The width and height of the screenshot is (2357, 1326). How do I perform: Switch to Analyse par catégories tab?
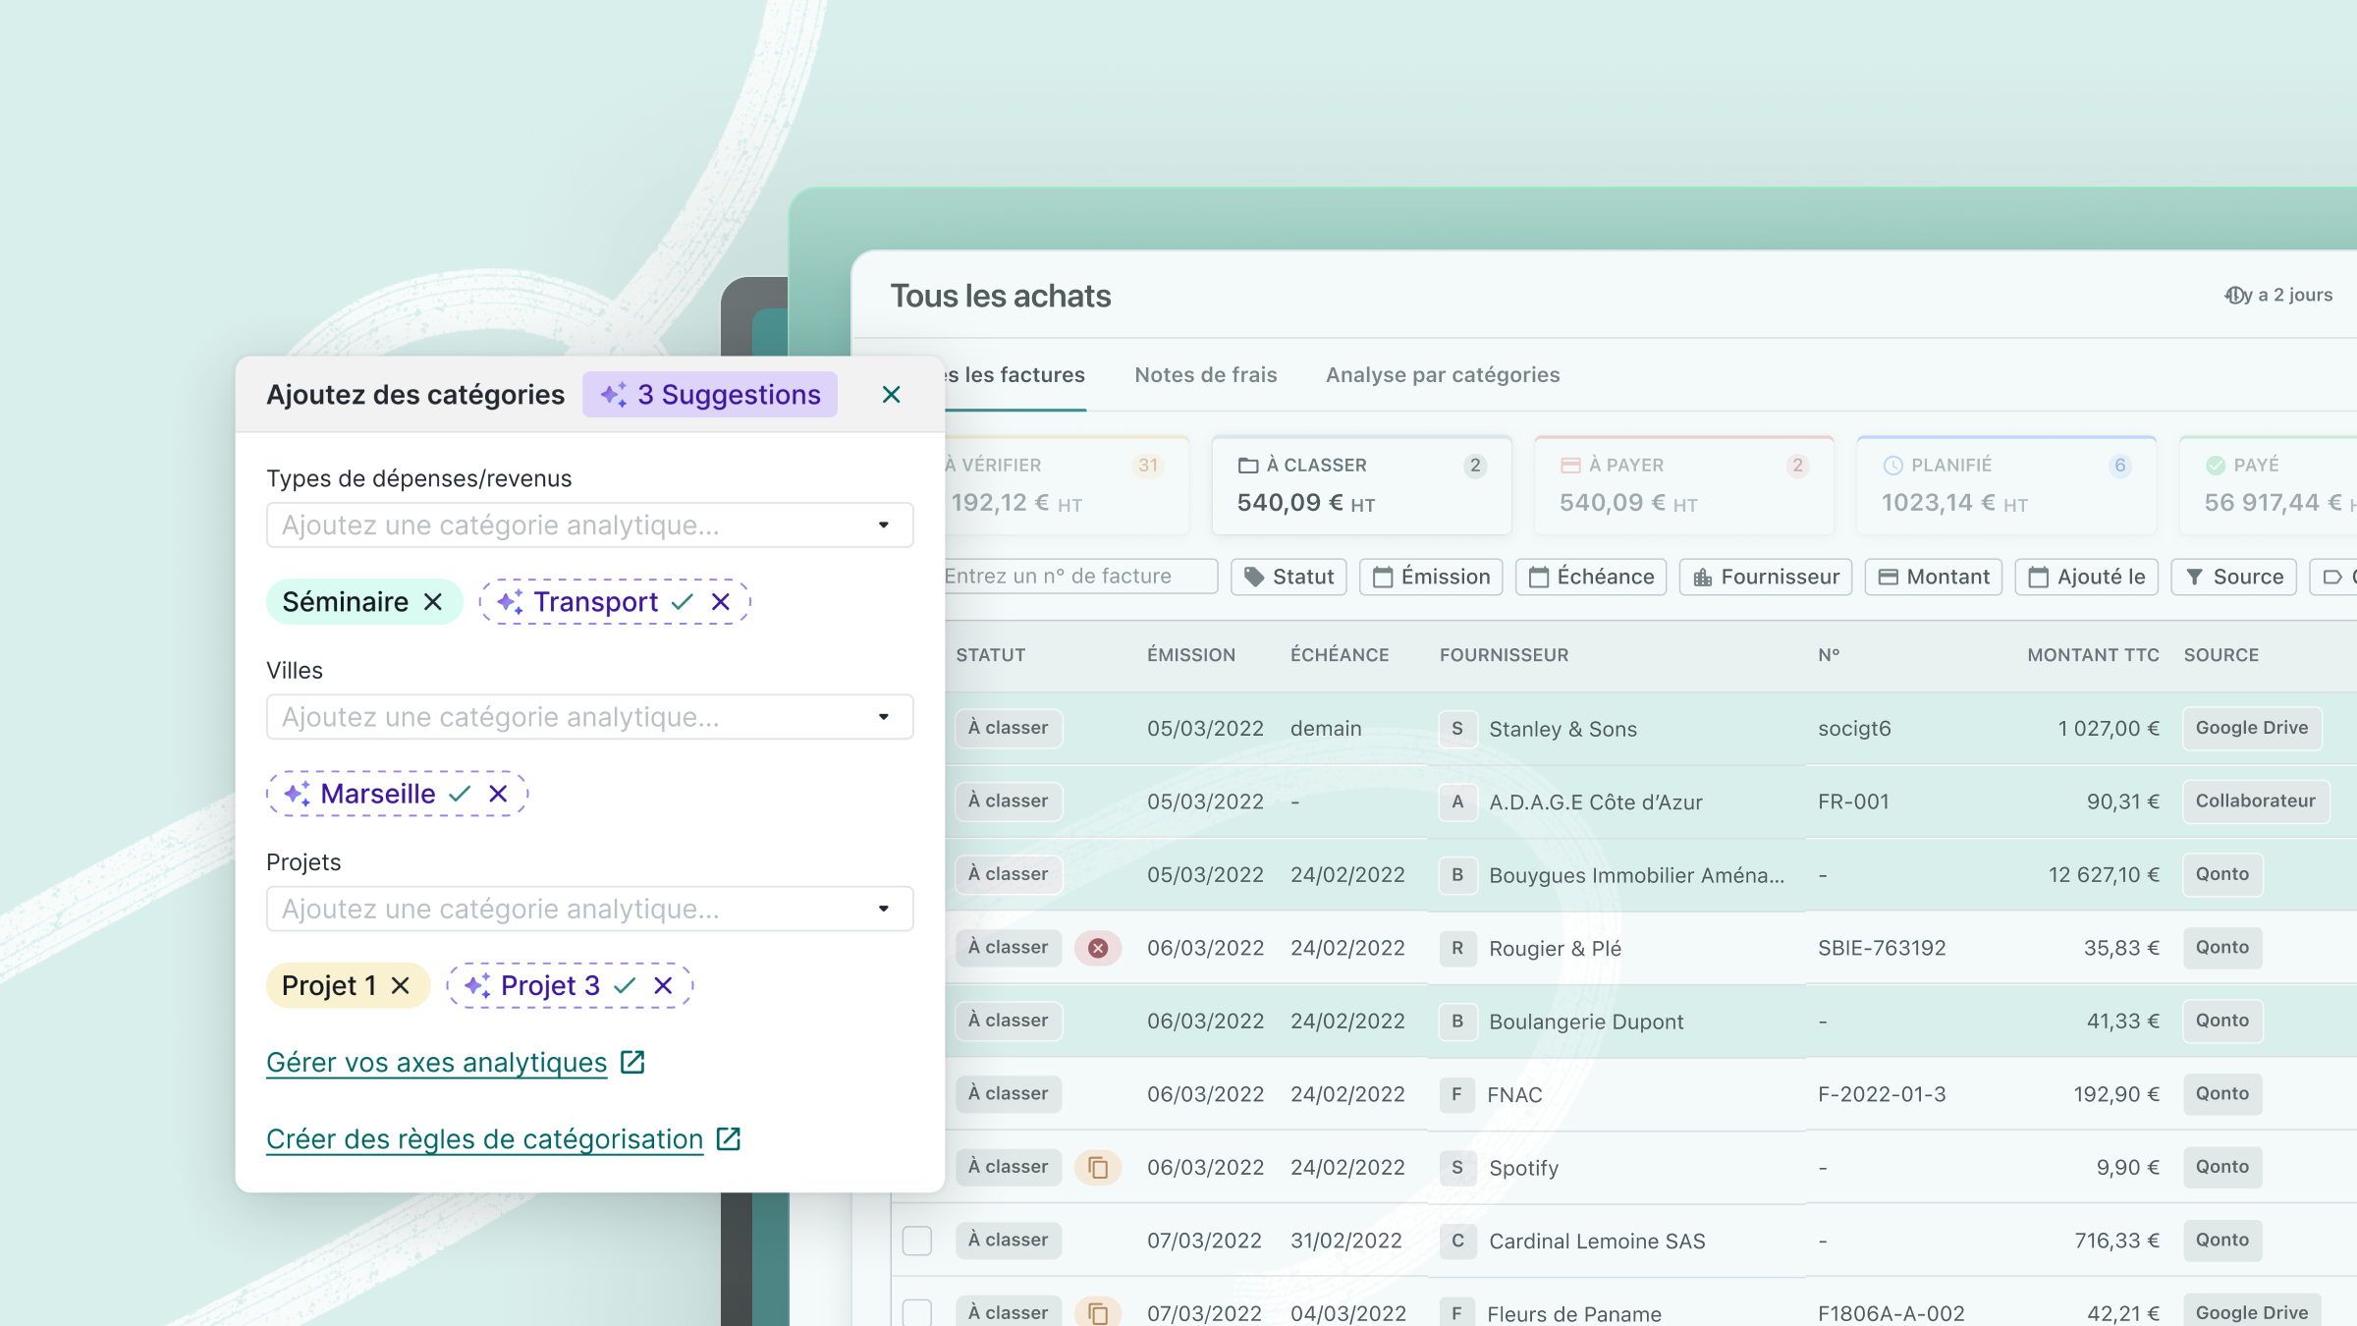(1443, 375)
